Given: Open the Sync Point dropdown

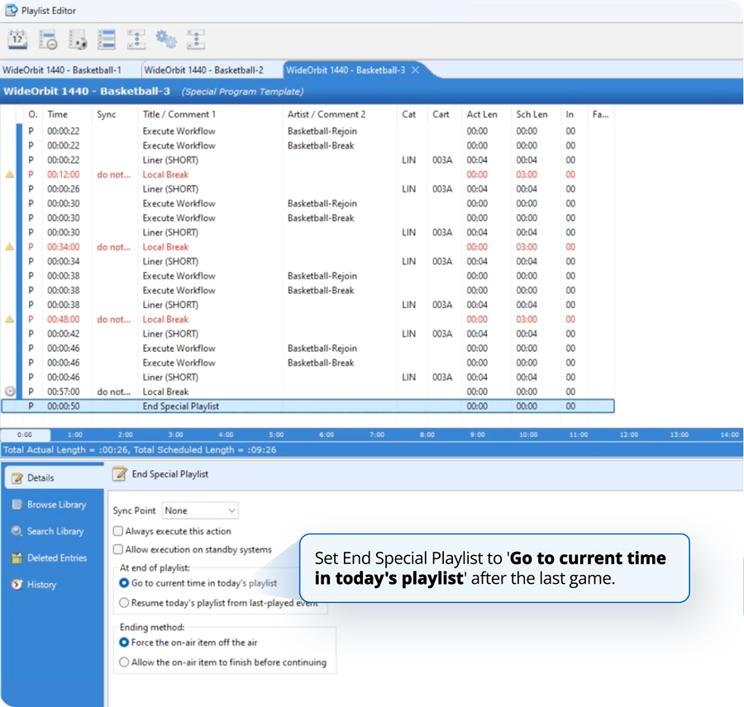Looking at the screenshot, I should click(x=200, y=510).
